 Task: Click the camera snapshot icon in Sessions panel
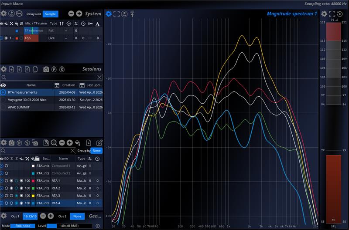[46, 69]
